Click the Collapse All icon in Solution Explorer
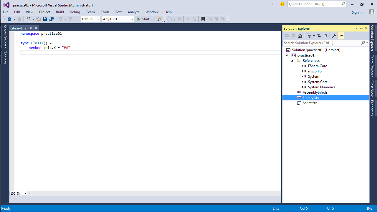Image resolution: width=377 pixels, height=212 pixels. tap(325, 36)
